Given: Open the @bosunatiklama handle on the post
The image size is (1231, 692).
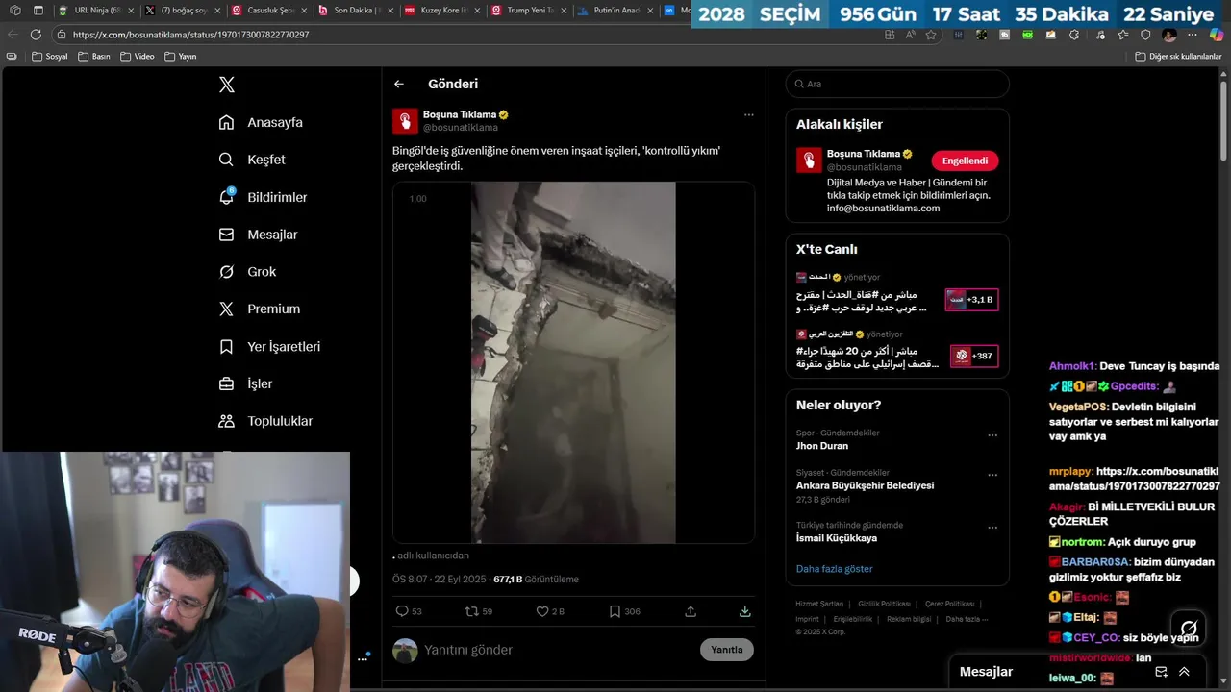Looking at the screenshot, I should tap(461, 128).
